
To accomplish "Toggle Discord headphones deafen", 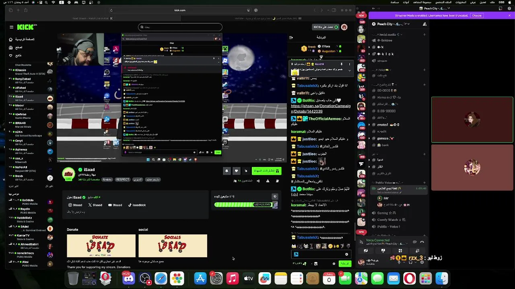I will click(x=410, y=262).
